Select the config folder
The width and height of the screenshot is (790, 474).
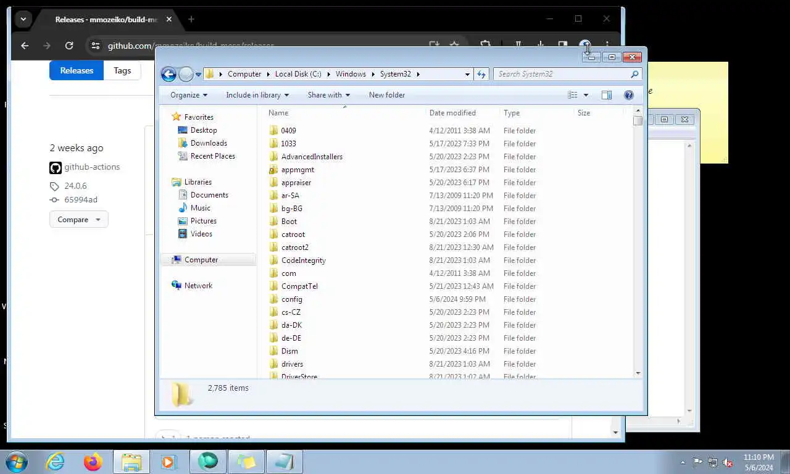pos(291,299)
